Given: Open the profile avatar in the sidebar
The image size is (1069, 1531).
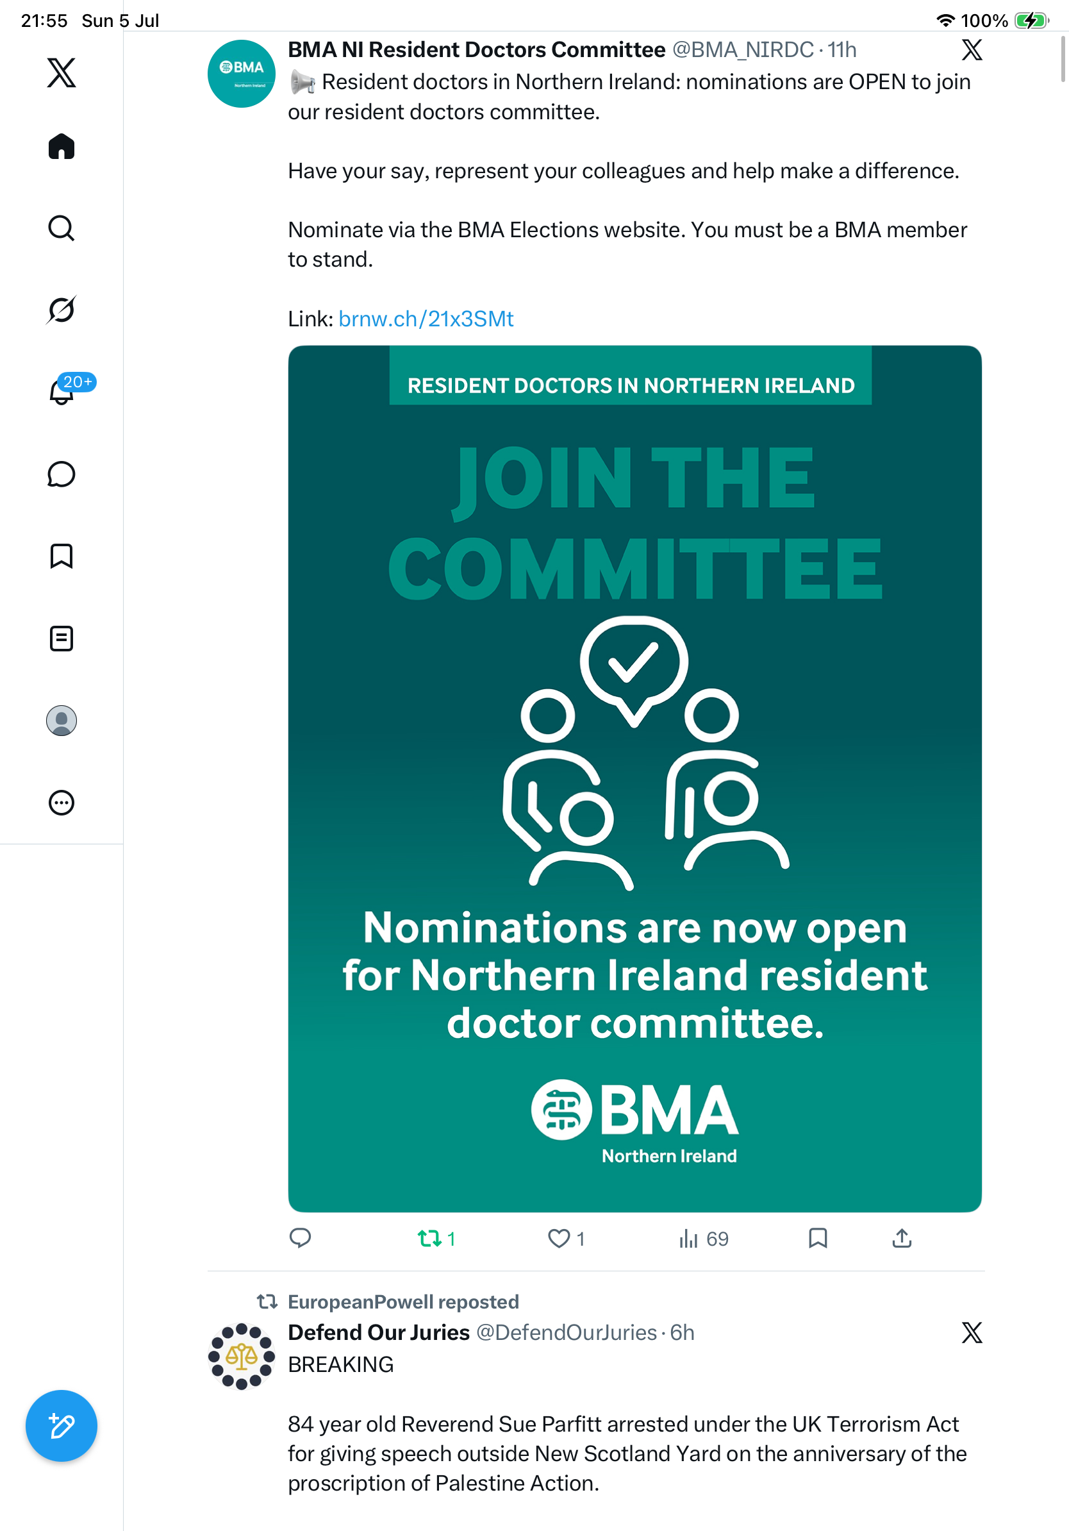Looking at the screenshot, I should (62, 721).
